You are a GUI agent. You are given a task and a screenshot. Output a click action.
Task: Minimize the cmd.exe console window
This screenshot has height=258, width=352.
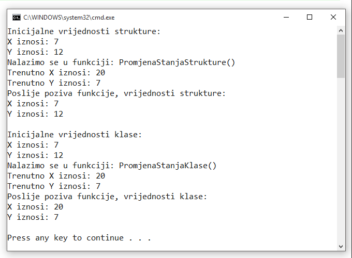(286, 17)
